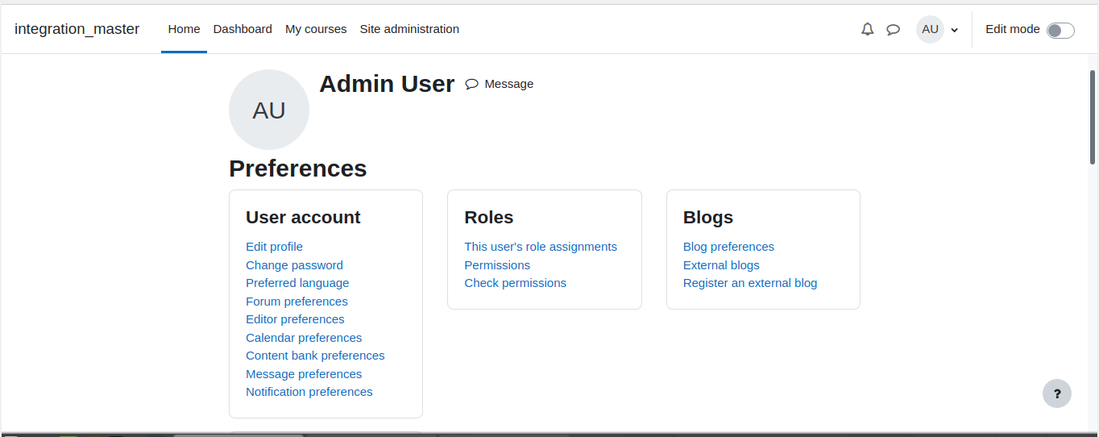Click the vertical page scrollbar

point(1093,117)
